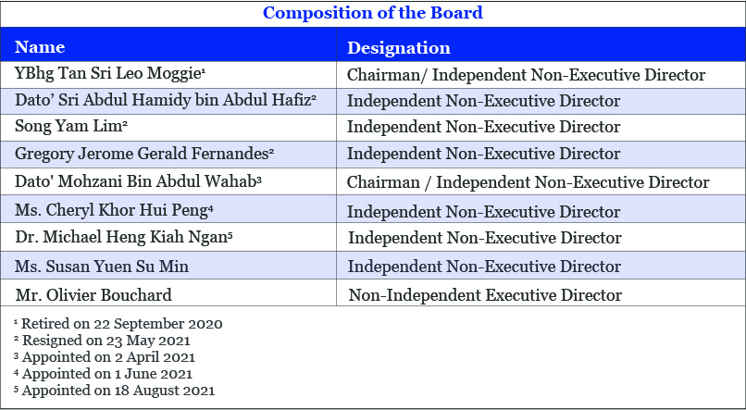Select the Ms. Susan Yuen Su Min cell
746x410 pixels.
tap(102, 267)
